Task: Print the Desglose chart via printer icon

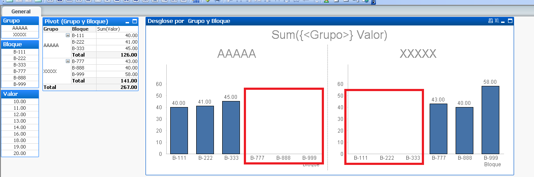Action: point(490,21)
